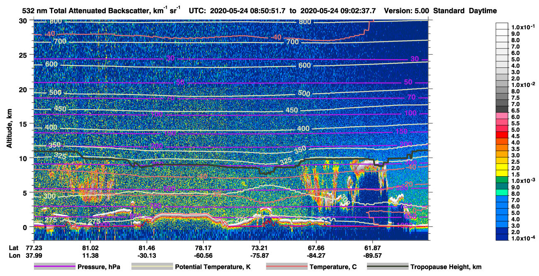Viewport: 539px width, 276px height.
Task: Click the latitude value 78.17
Action: (203, 247)
